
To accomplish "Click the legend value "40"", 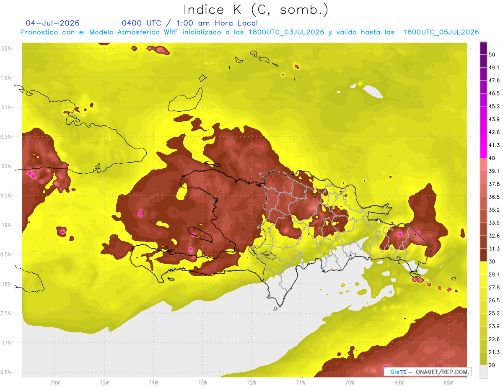I will tap(493, 158).
